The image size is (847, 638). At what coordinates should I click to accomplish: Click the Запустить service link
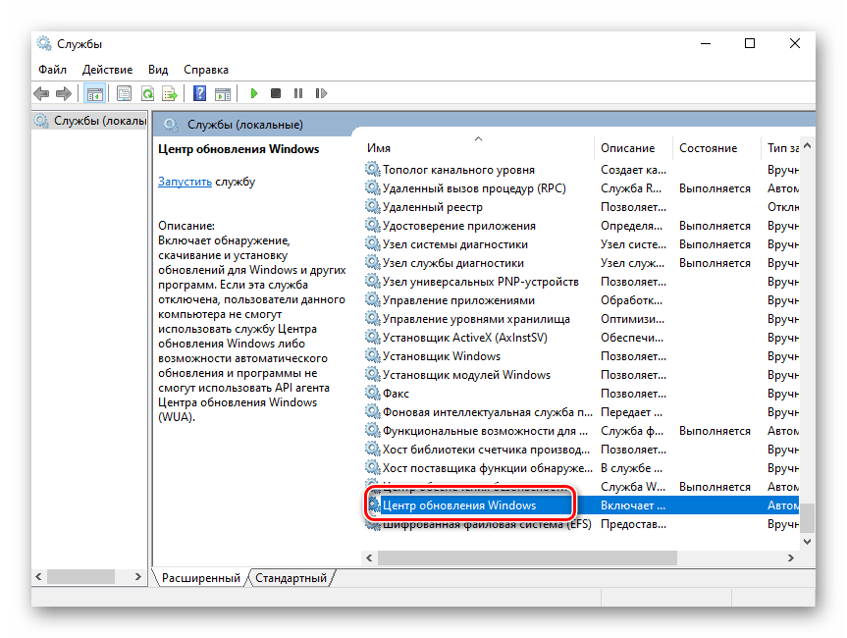click(x=185, y=182)
